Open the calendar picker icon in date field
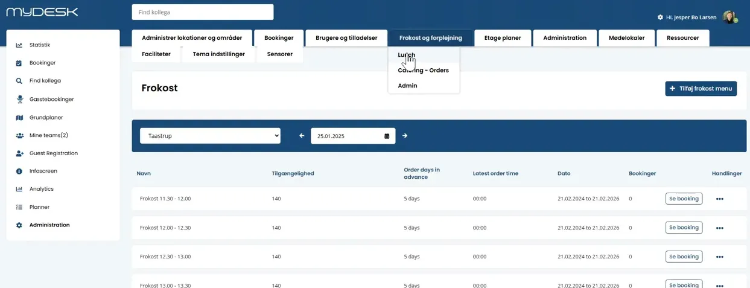The width and height of the screenshot is (750, 288). point(387,136)
